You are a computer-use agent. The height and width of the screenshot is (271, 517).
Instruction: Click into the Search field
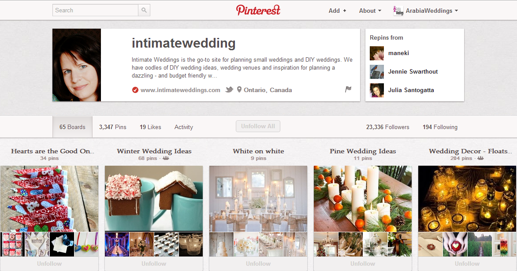click(x=95, y=10)
